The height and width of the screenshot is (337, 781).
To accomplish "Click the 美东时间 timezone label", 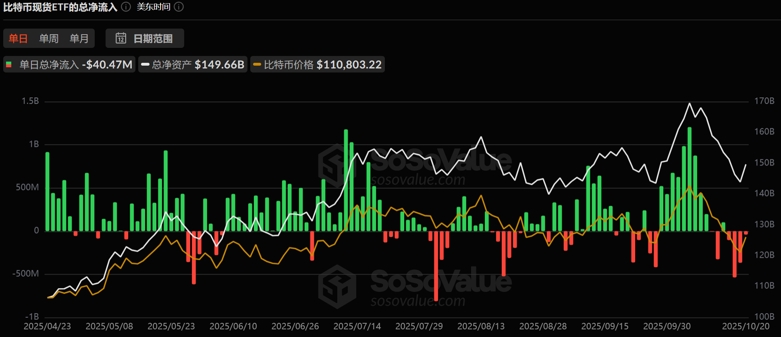I will [x=154, y=7].
